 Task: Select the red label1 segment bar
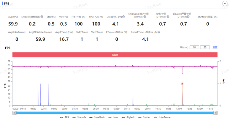115,55
